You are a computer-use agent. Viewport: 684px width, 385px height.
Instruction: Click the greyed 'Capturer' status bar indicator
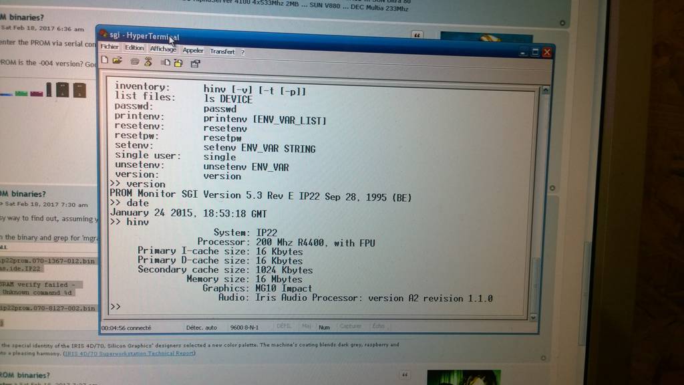[350, 326]
